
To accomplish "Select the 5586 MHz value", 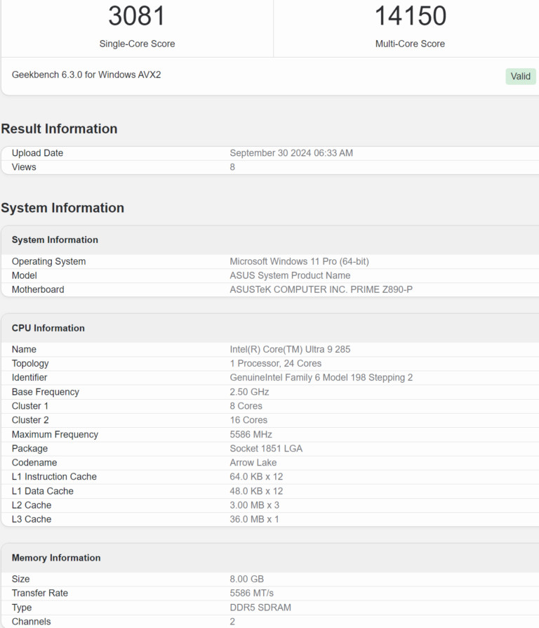I will tap(251, 435).
